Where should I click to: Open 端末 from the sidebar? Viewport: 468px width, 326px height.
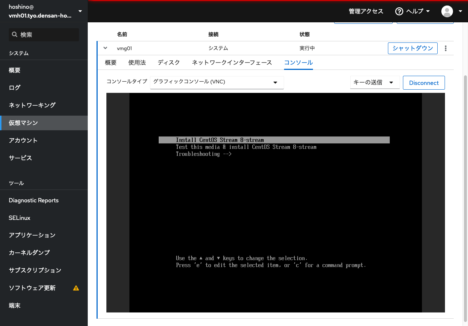(14, 305)
